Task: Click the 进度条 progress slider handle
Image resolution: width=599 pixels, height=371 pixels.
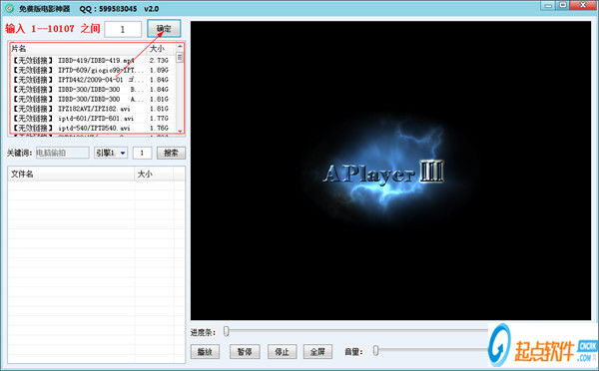Action: point(227,331)
